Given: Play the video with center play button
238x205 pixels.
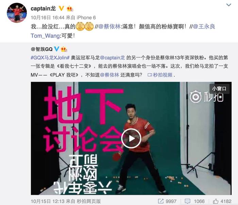Looking at the screenshot, I should tap(131, 138).
